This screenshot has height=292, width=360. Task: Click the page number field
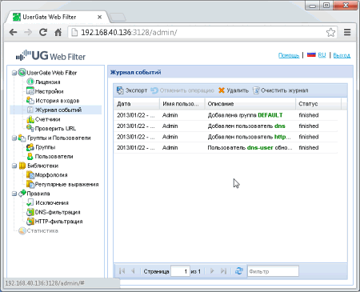(x=180, y=271)
